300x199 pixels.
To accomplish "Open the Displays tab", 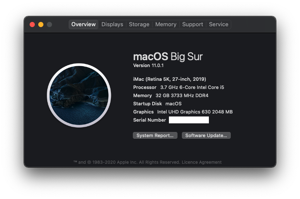I will point(112,24).
